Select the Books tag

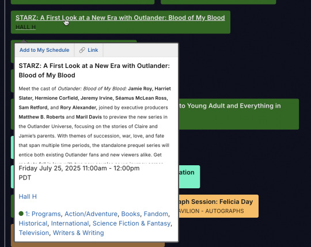click(x=131, y=214)
